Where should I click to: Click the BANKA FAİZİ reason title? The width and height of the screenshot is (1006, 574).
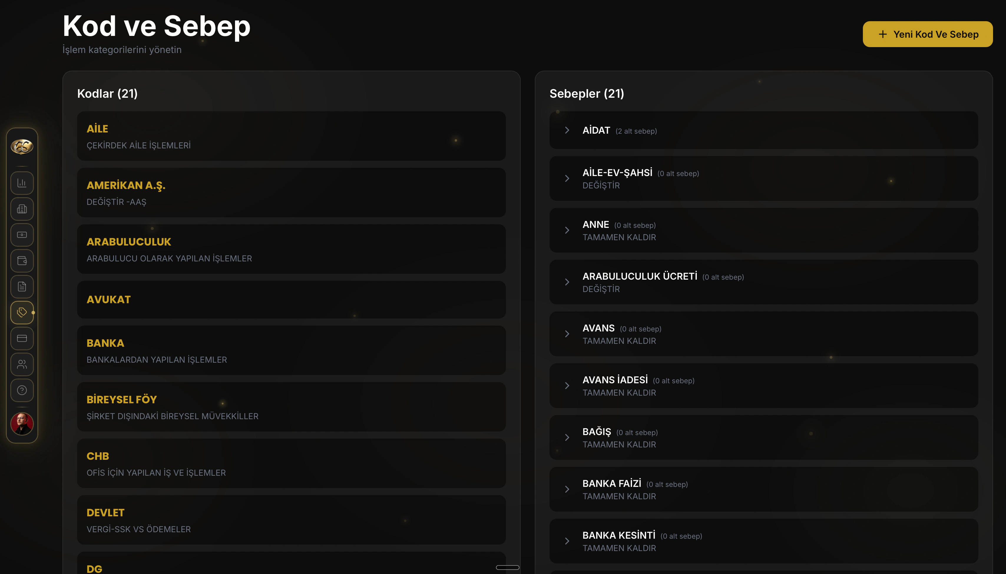612,483
